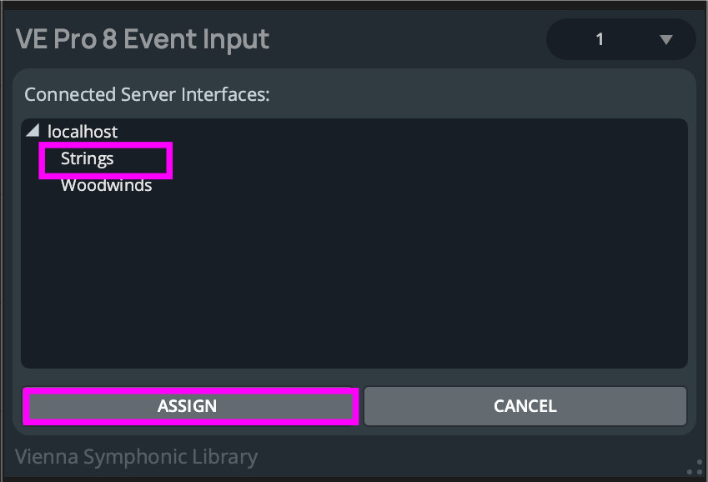Highlight the Woodwinds entry under localhost
The image size is (708, 482).
coord(106,185)
